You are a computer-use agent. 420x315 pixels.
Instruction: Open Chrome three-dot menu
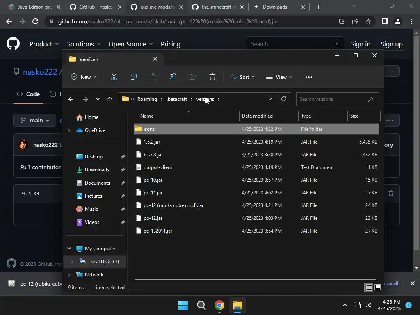pyautogui.click(x=411, y=21)
